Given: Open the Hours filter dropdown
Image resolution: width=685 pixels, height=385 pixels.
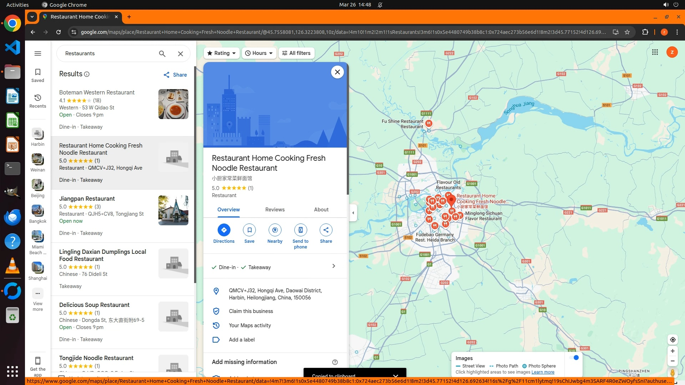Looking at the screenshot, I should tap(259, 53).
